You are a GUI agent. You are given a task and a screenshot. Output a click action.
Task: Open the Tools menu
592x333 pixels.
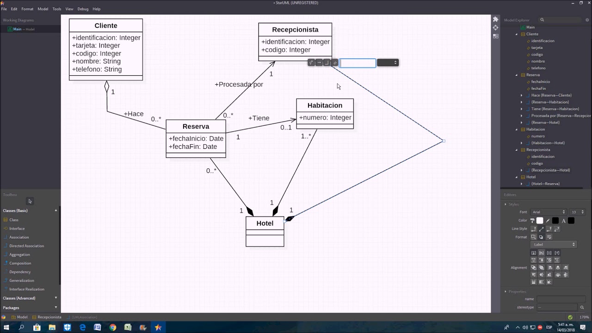click(x=57, y=9)
